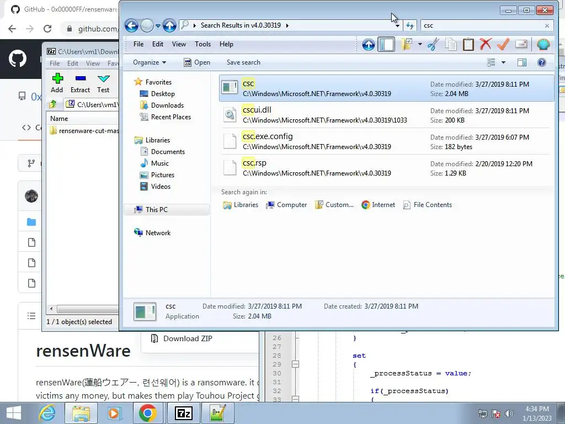Open the recent locations dropdown near Forward
Screen dimensions: 565x424
tap(158, 25)
